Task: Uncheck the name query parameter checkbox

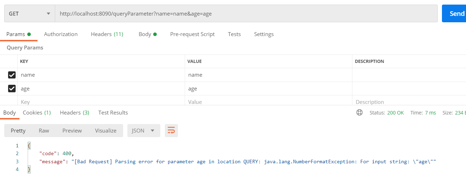Action: click(12, 75)
